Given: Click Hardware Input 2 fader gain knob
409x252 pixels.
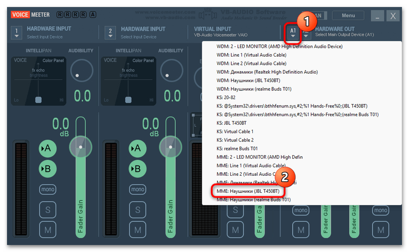Looking at the screenshot, I should tap(170, 147).
